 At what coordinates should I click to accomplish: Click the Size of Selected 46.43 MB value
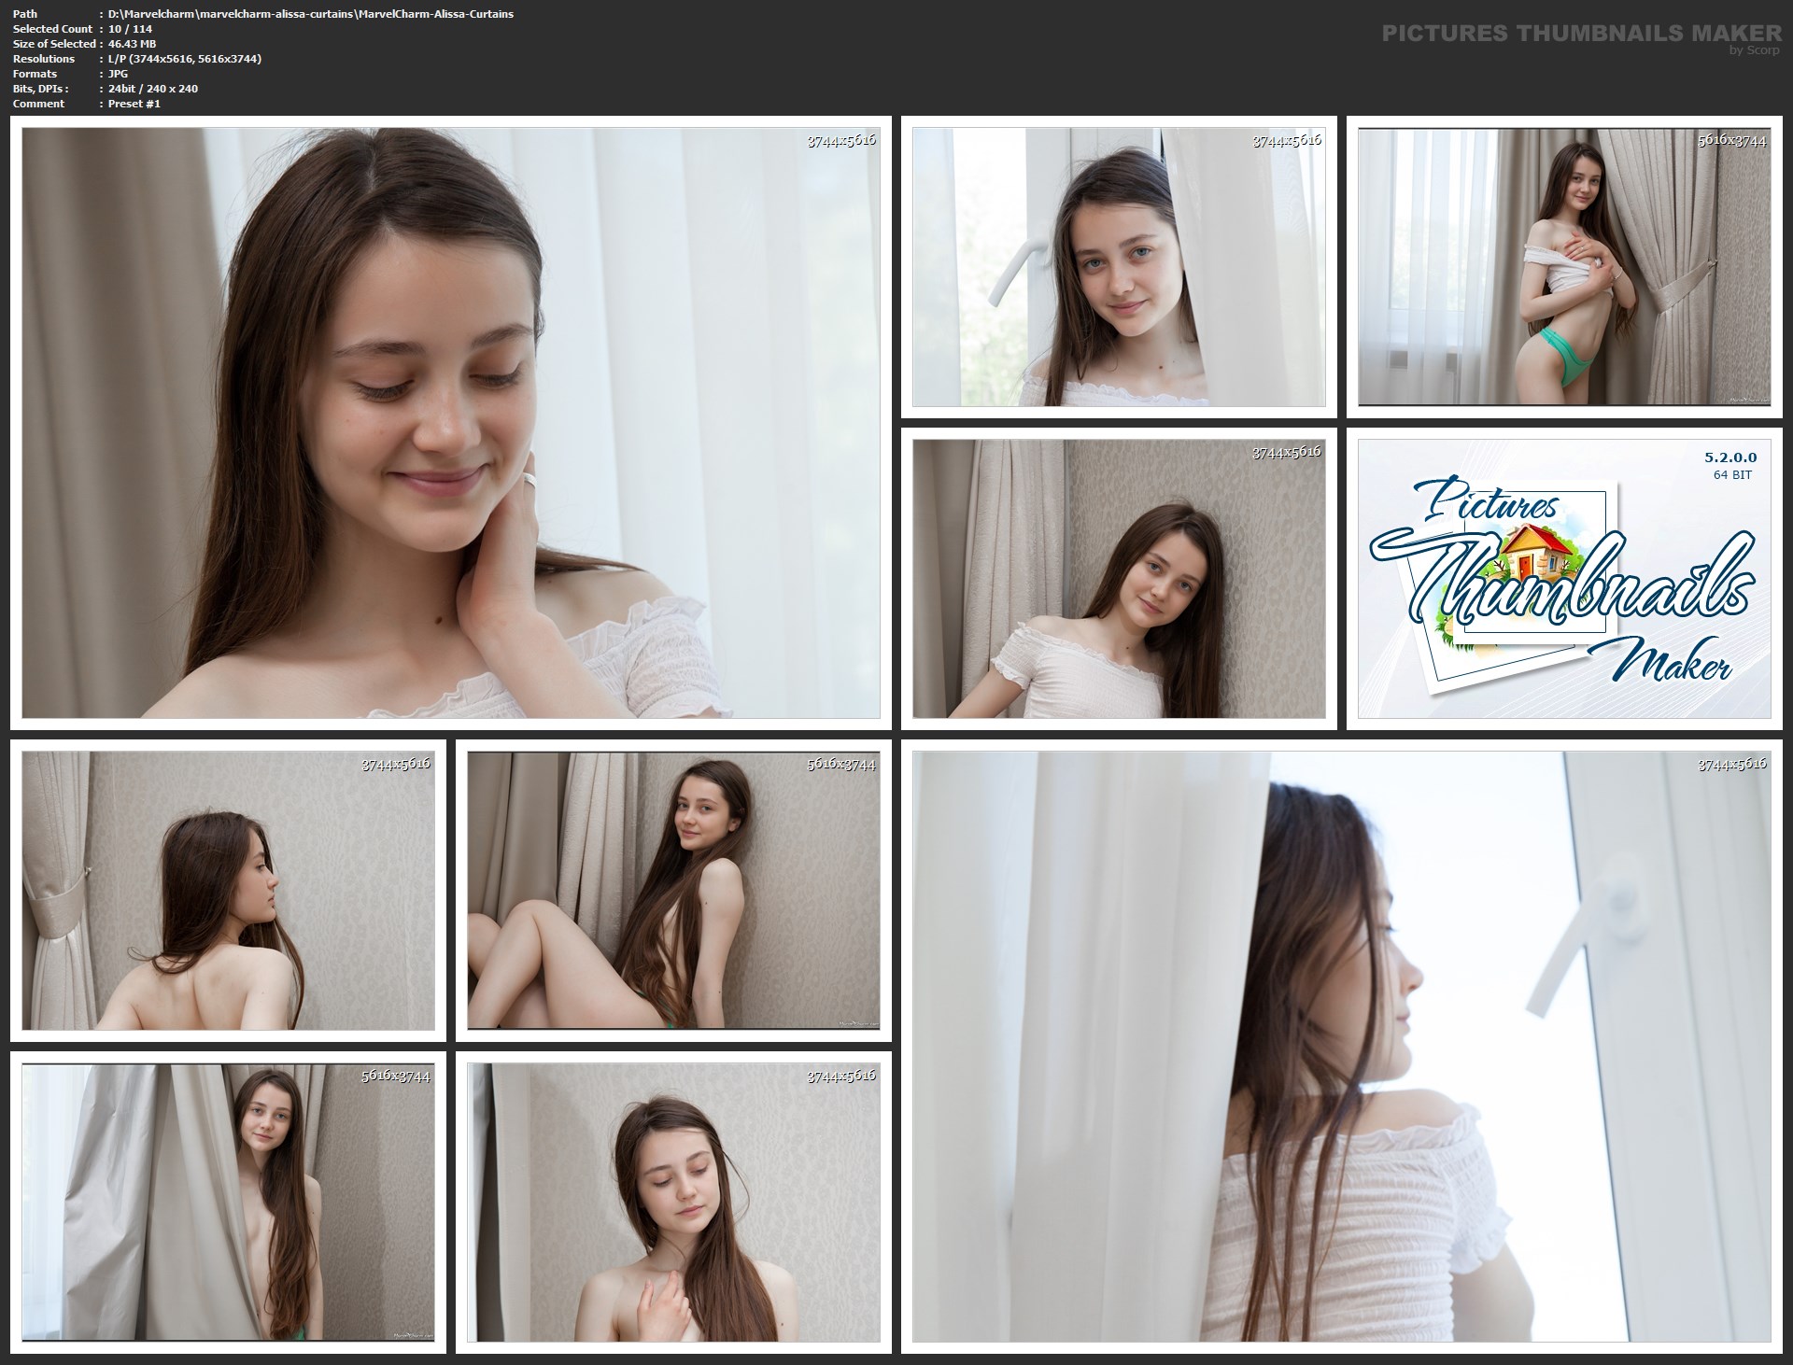(x=132, y=44)
